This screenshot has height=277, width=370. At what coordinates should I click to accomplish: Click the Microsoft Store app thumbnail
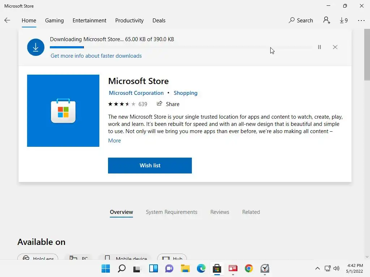click(x=63, y=111)
